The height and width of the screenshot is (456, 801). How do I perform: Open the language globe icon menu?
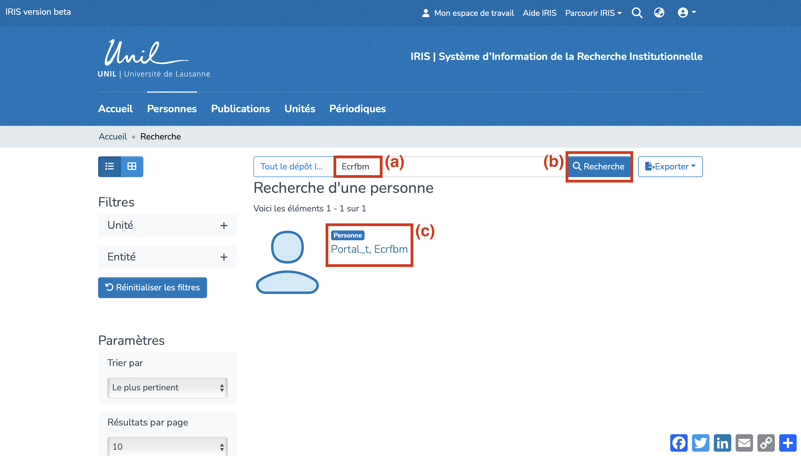tap(659, 13)
